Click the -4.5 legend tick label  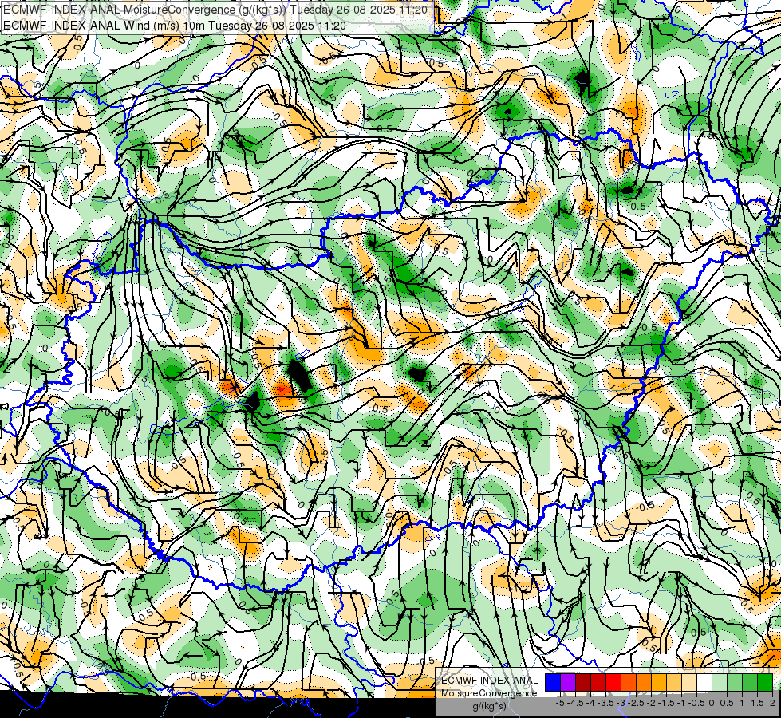click(575, 703)
